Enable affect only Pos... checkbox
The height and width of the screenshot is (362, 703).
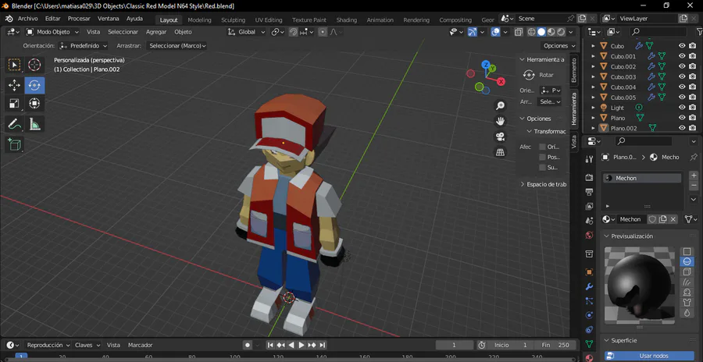point(543,158)
